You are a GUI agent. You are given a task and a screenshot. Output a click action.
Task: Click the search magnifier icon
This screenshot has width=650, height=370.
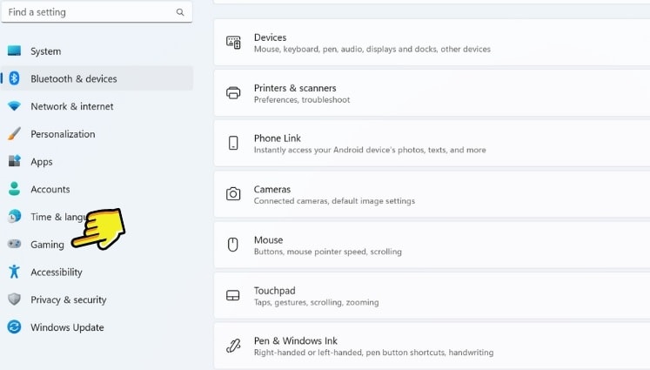point(180,12)
